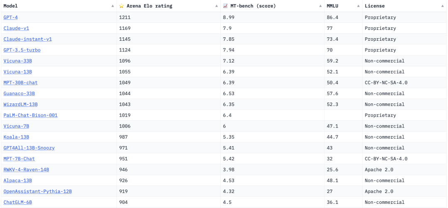This screenshot has width=448, height=208.
Task: Sort by License column arrows
Action: (x=443, y=6)
